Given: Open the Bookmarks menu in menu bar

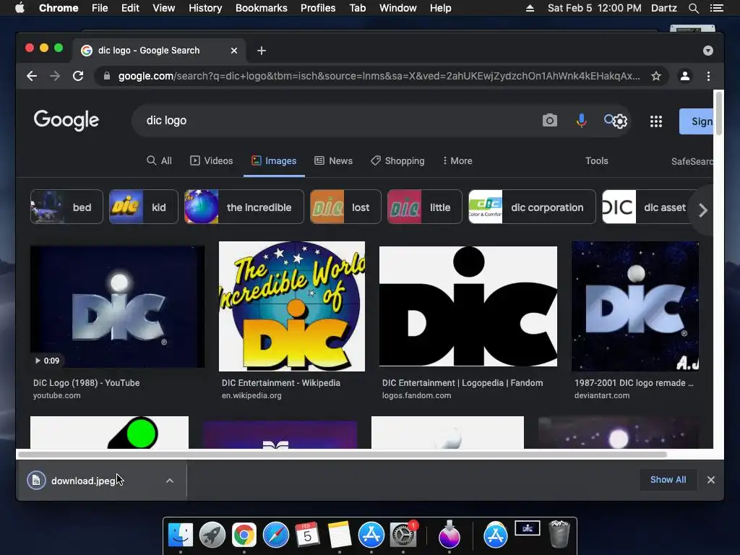Looking at the screenshot, I should [x=261, y=8].
